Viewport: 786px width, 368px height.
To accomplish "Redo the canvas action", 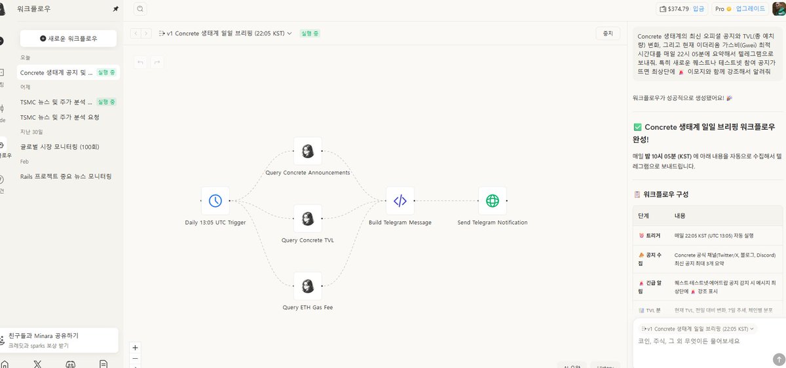I will click(x=156, y=62).
